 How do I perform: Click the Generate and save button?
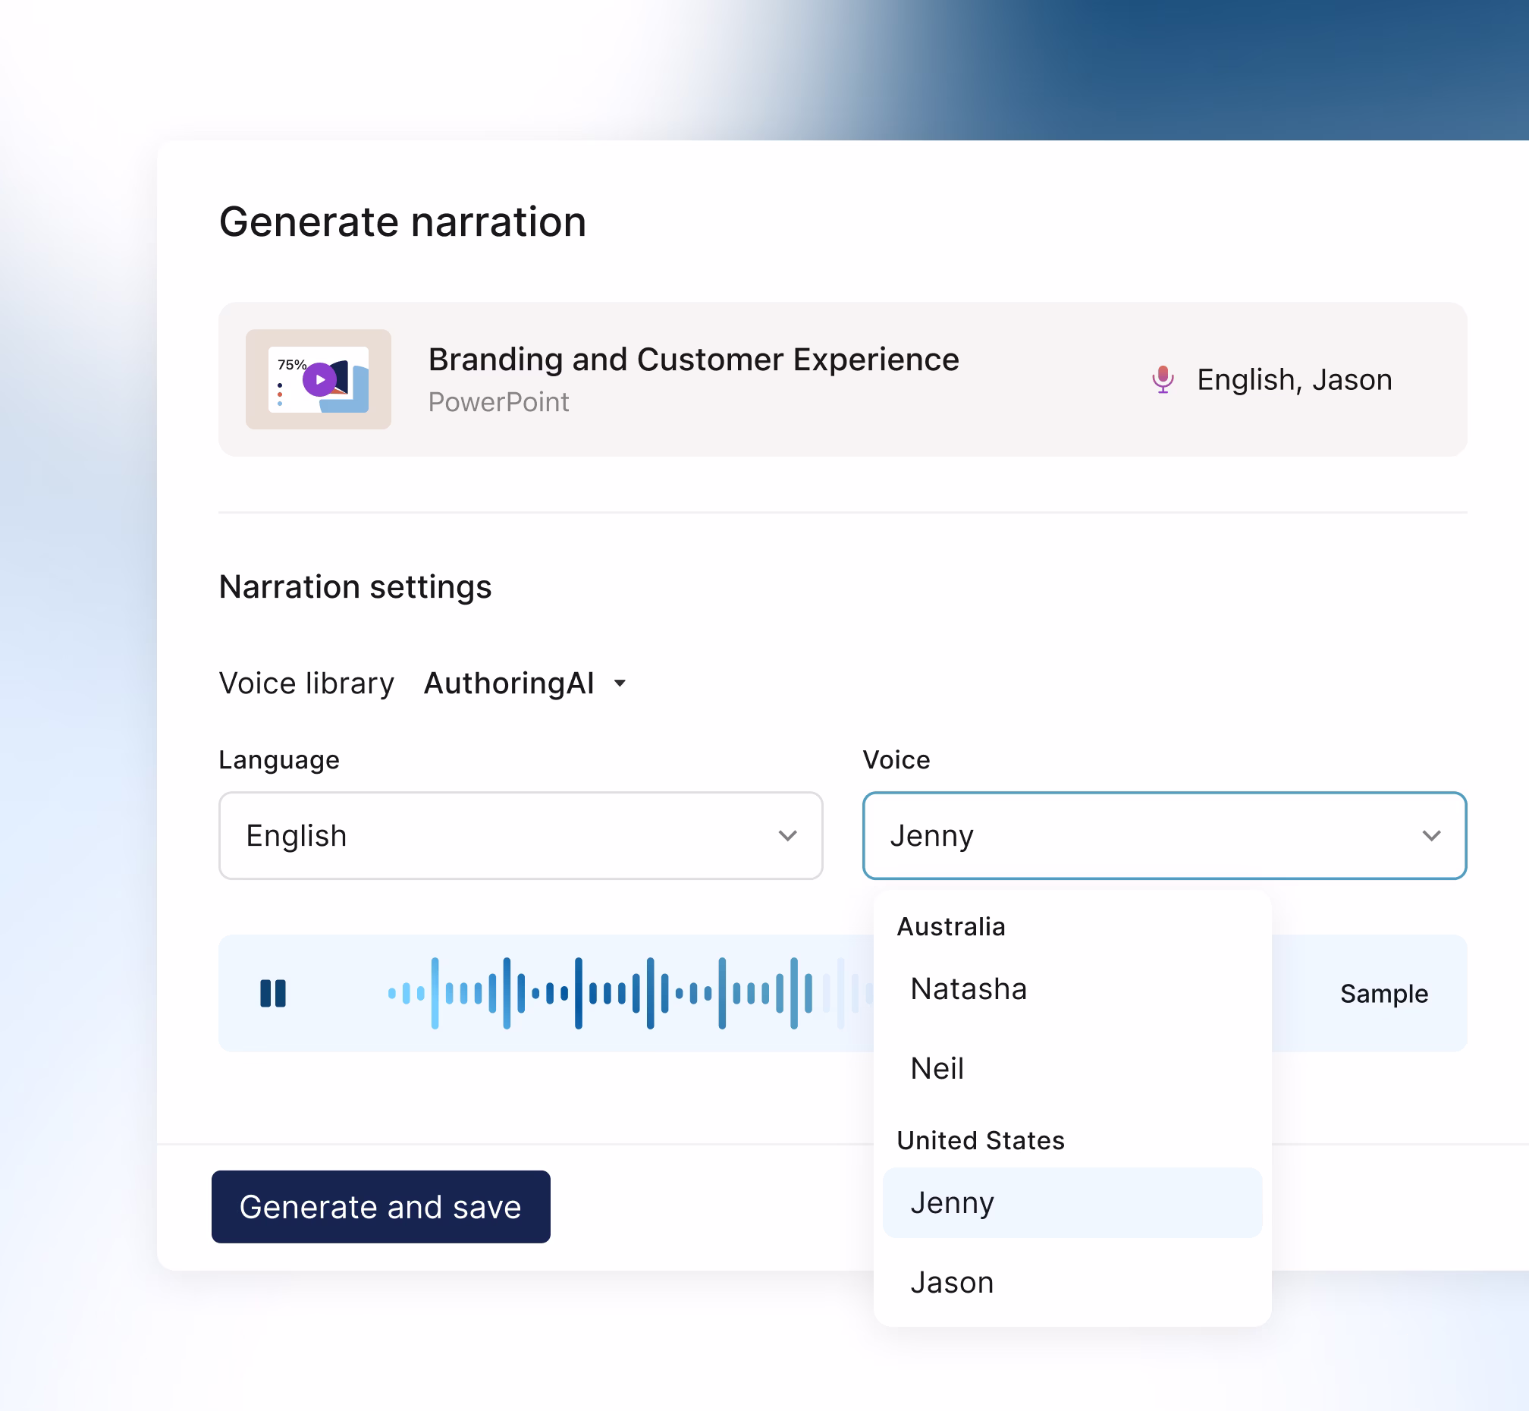tap(381, 1206)
